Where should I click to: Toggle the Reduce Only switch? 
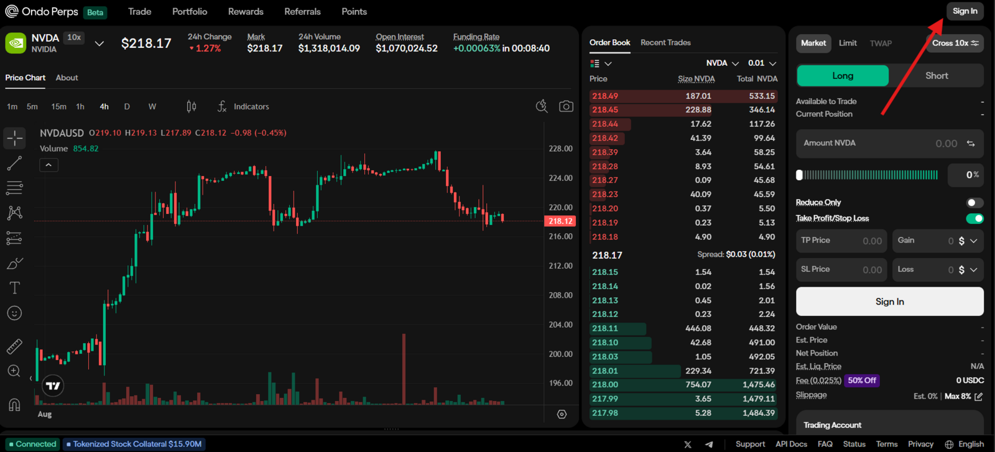[x=974, y=203]
